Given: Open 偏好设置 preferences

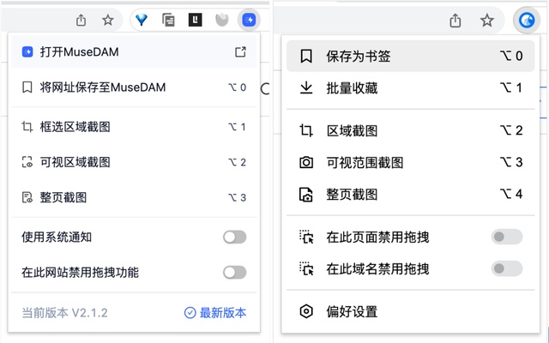Looking at the screenshot, I should (410, 311).
